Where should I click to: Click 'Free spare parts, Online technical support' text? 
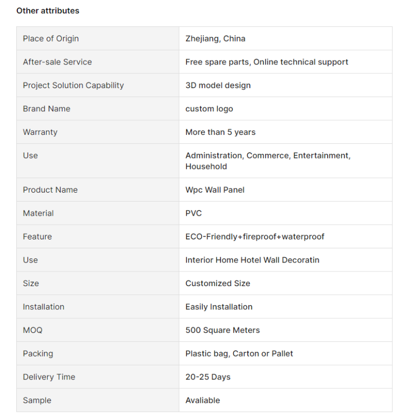(x=267, y=62)
